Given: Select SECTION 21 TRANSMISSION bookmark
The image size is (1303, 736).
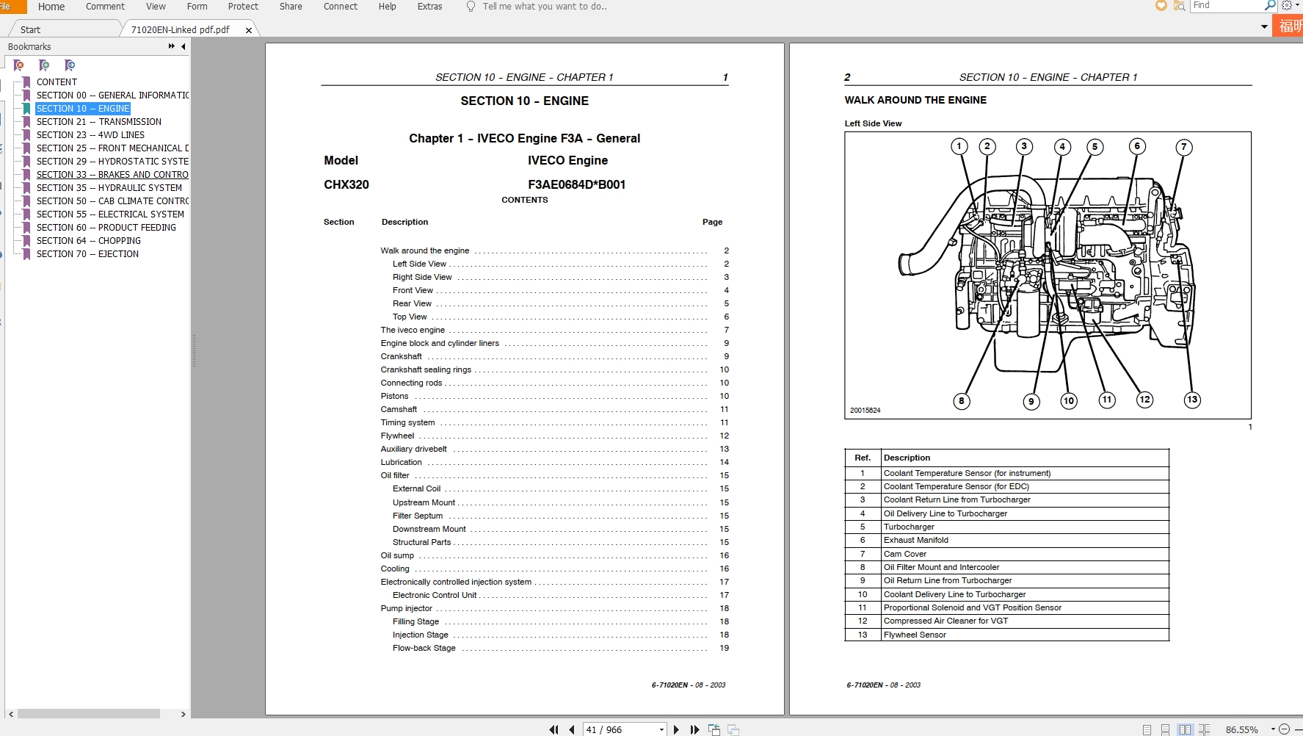Looking at the screenshot, I should [x=99, y=122].
